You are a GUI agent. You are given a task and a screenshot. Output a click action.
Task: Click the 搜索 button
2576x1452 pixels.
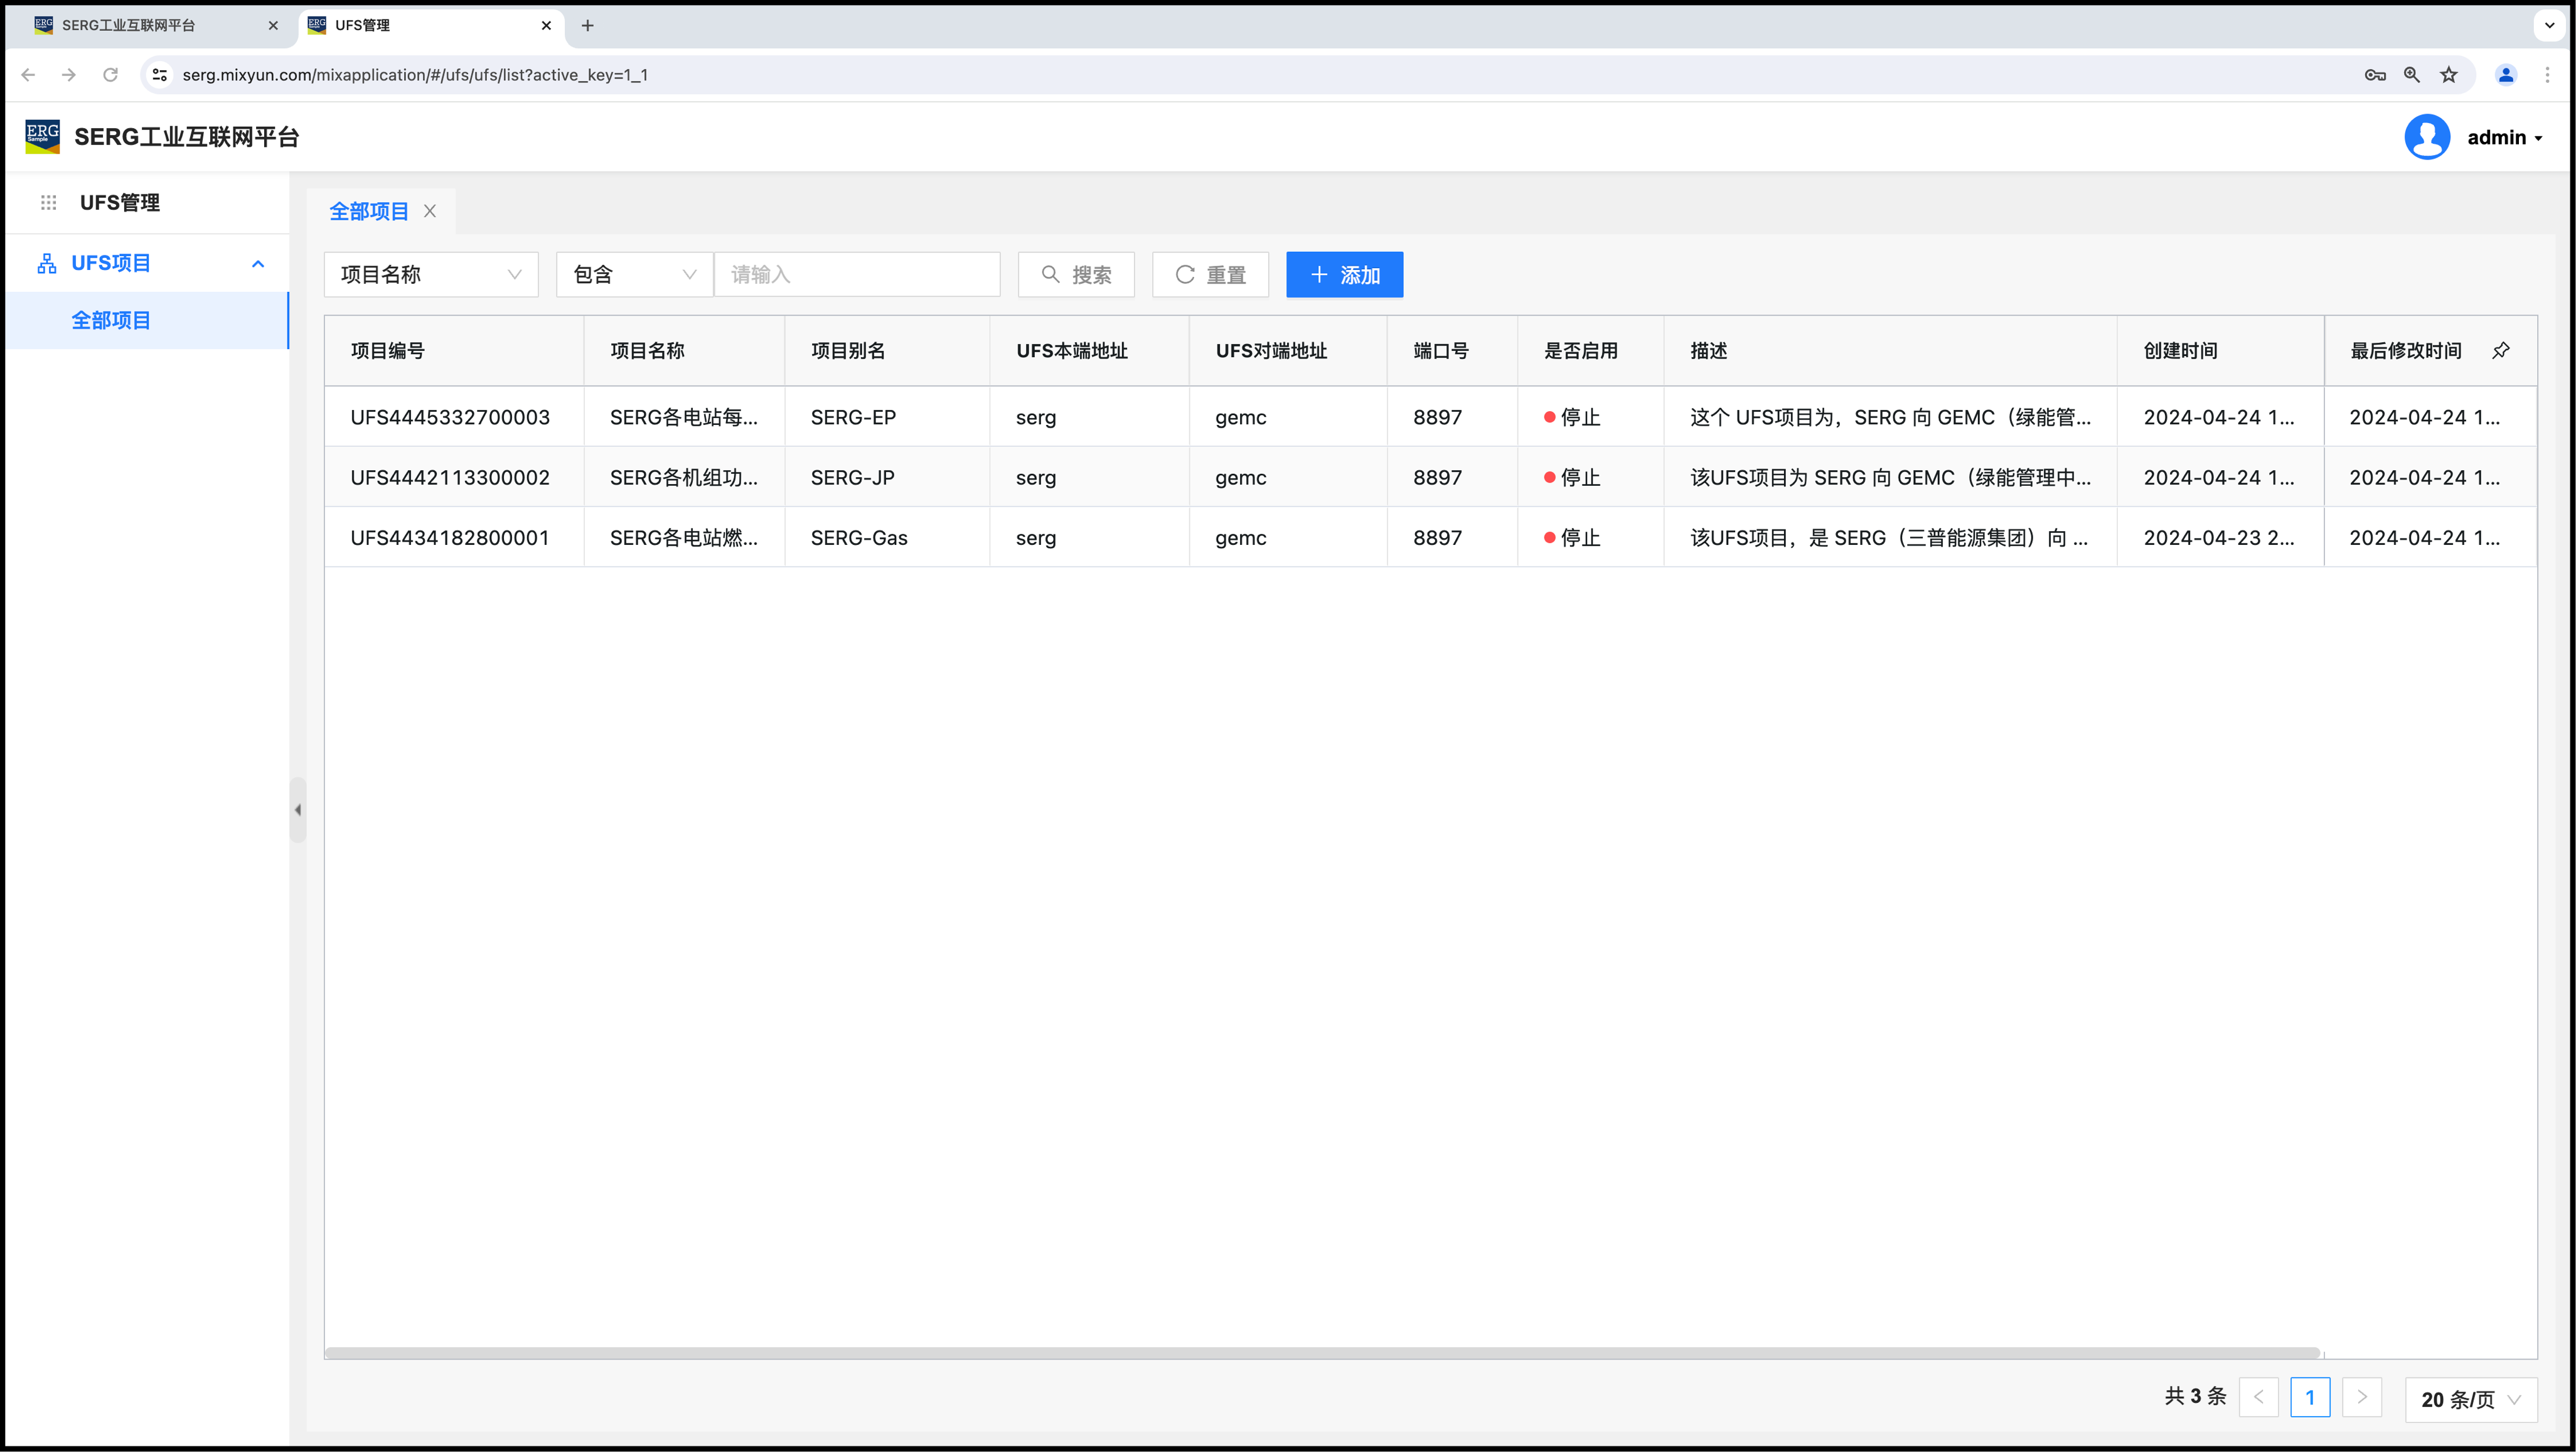(x=1076, y=274)
